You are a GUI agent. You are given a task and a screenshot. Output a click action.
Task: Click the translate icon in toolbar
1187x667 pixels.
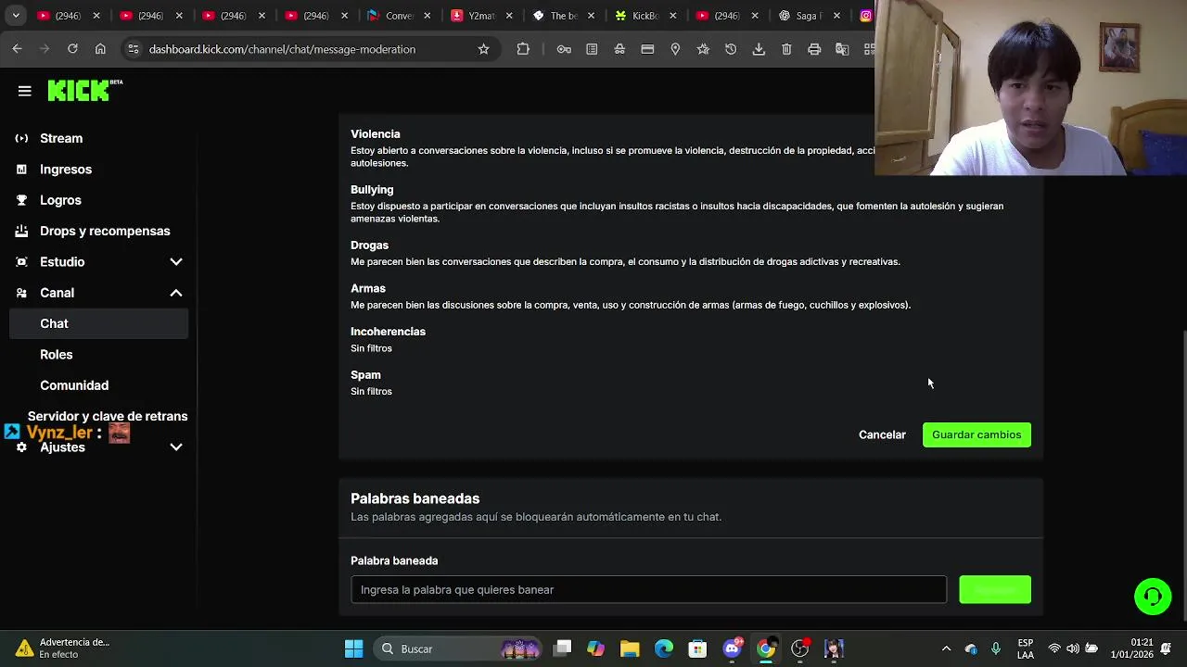[842, 49]
